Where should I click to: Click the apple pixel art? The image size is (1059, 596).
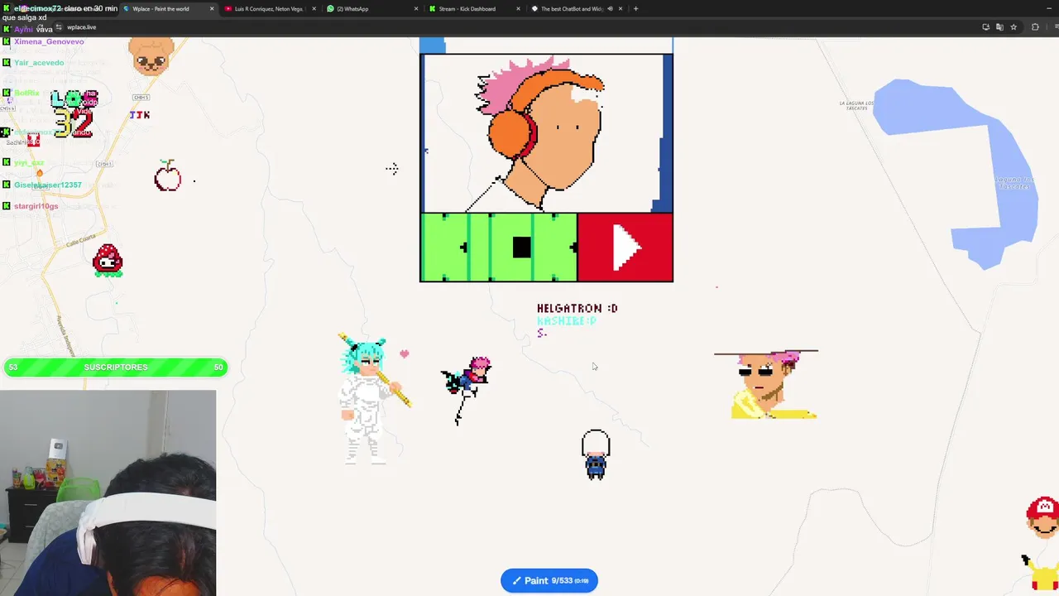(x=168, y=175)
